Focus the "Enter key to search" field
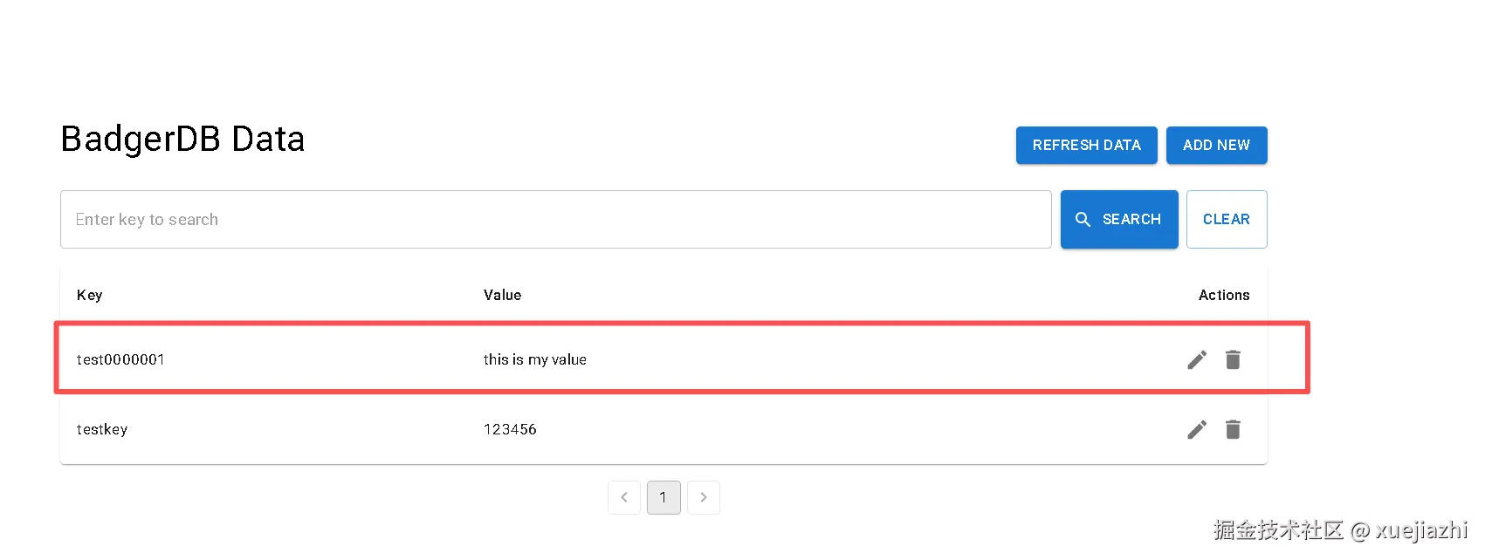 point(555,220)
